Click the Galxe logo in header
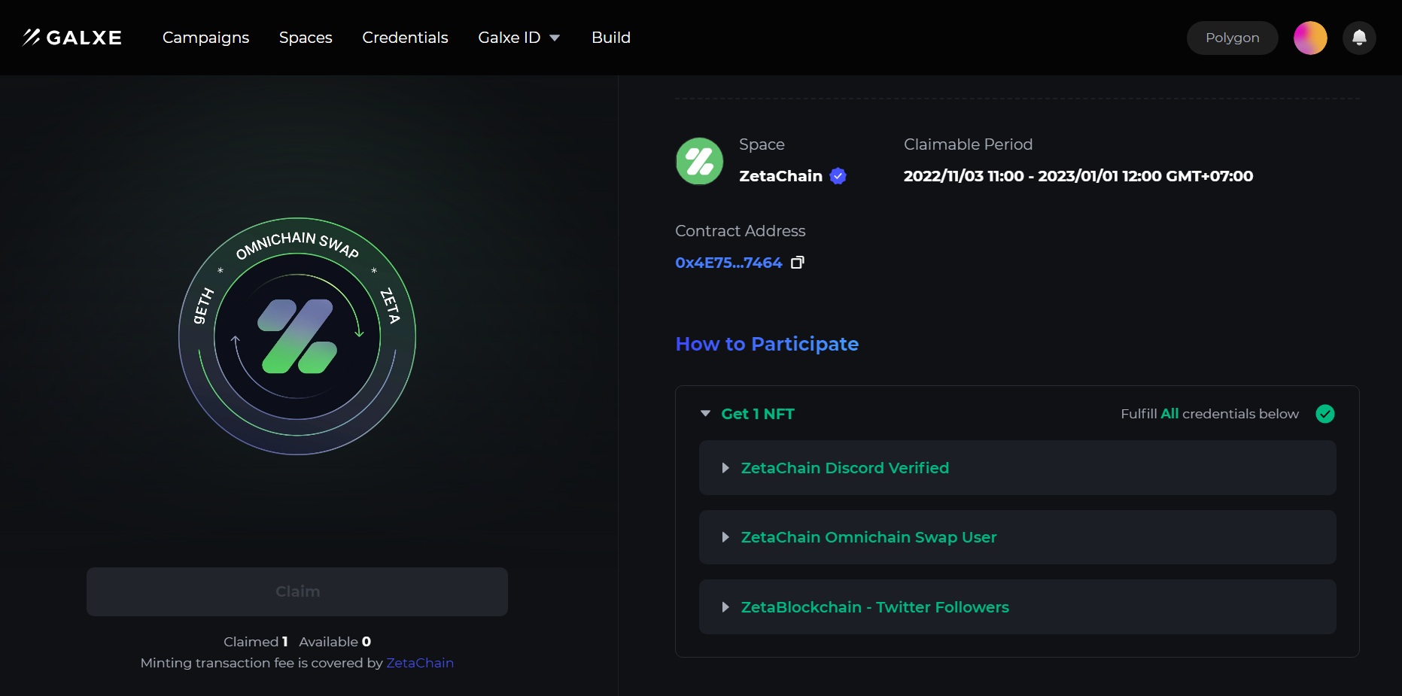Image resolution: width=1402 pixels, height=696 pixels. [72, 38]
